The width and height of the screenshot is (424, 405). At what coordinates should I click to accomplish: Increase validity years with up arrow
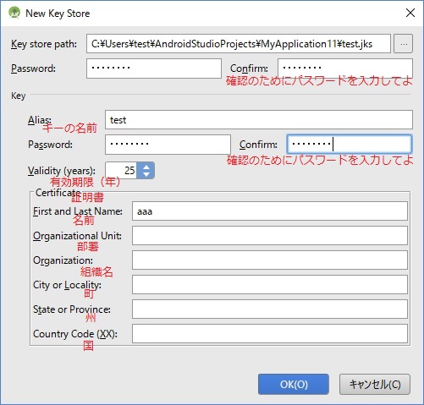pos(146,167)
